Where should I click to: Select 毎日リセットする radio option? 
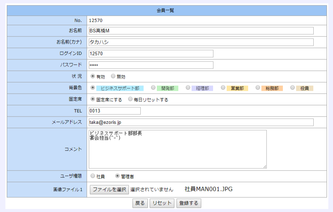(130, 99)
